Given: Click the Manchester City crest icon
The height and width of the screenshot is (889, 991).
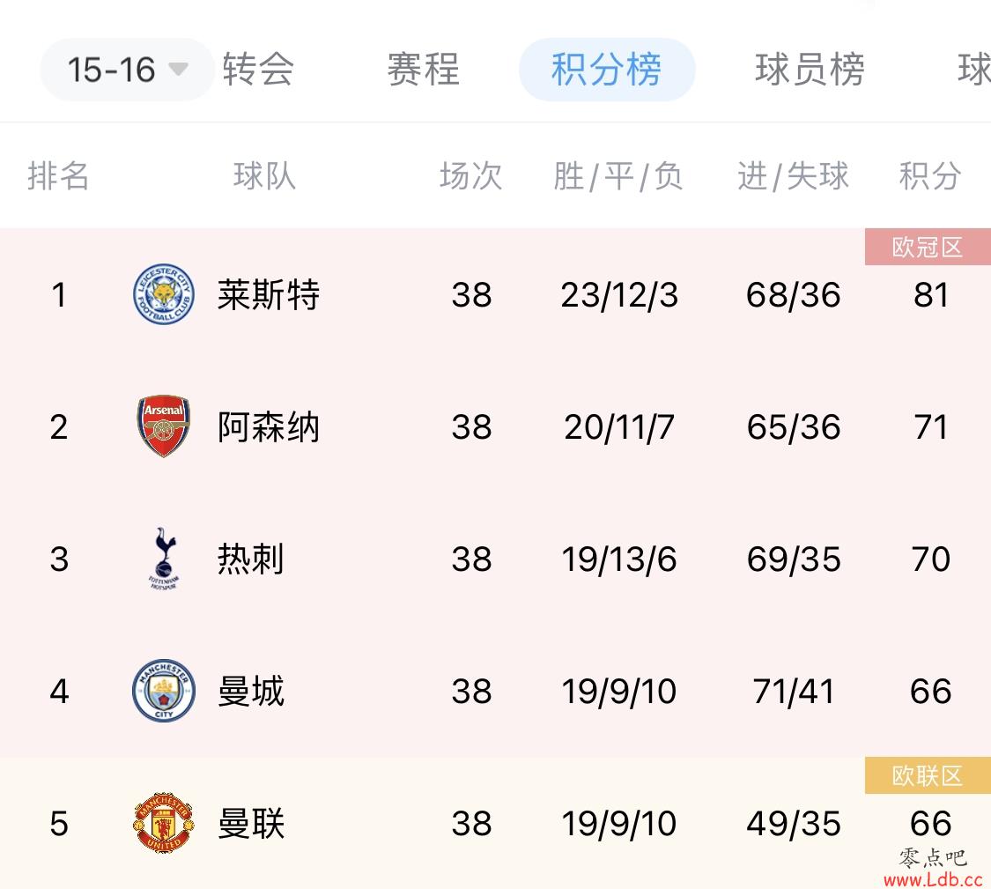Looking at the screenshot, I should pyautogui.click(x=164, y=691).
